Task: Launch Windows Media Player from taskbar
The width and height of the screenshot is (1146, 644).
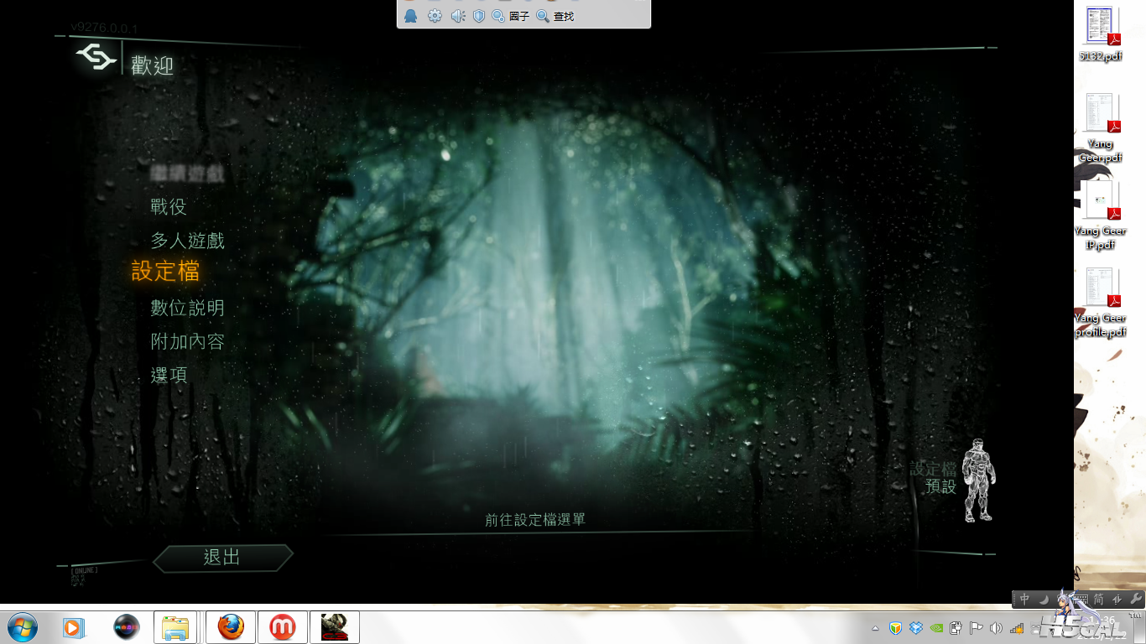Action: [74, 627]
